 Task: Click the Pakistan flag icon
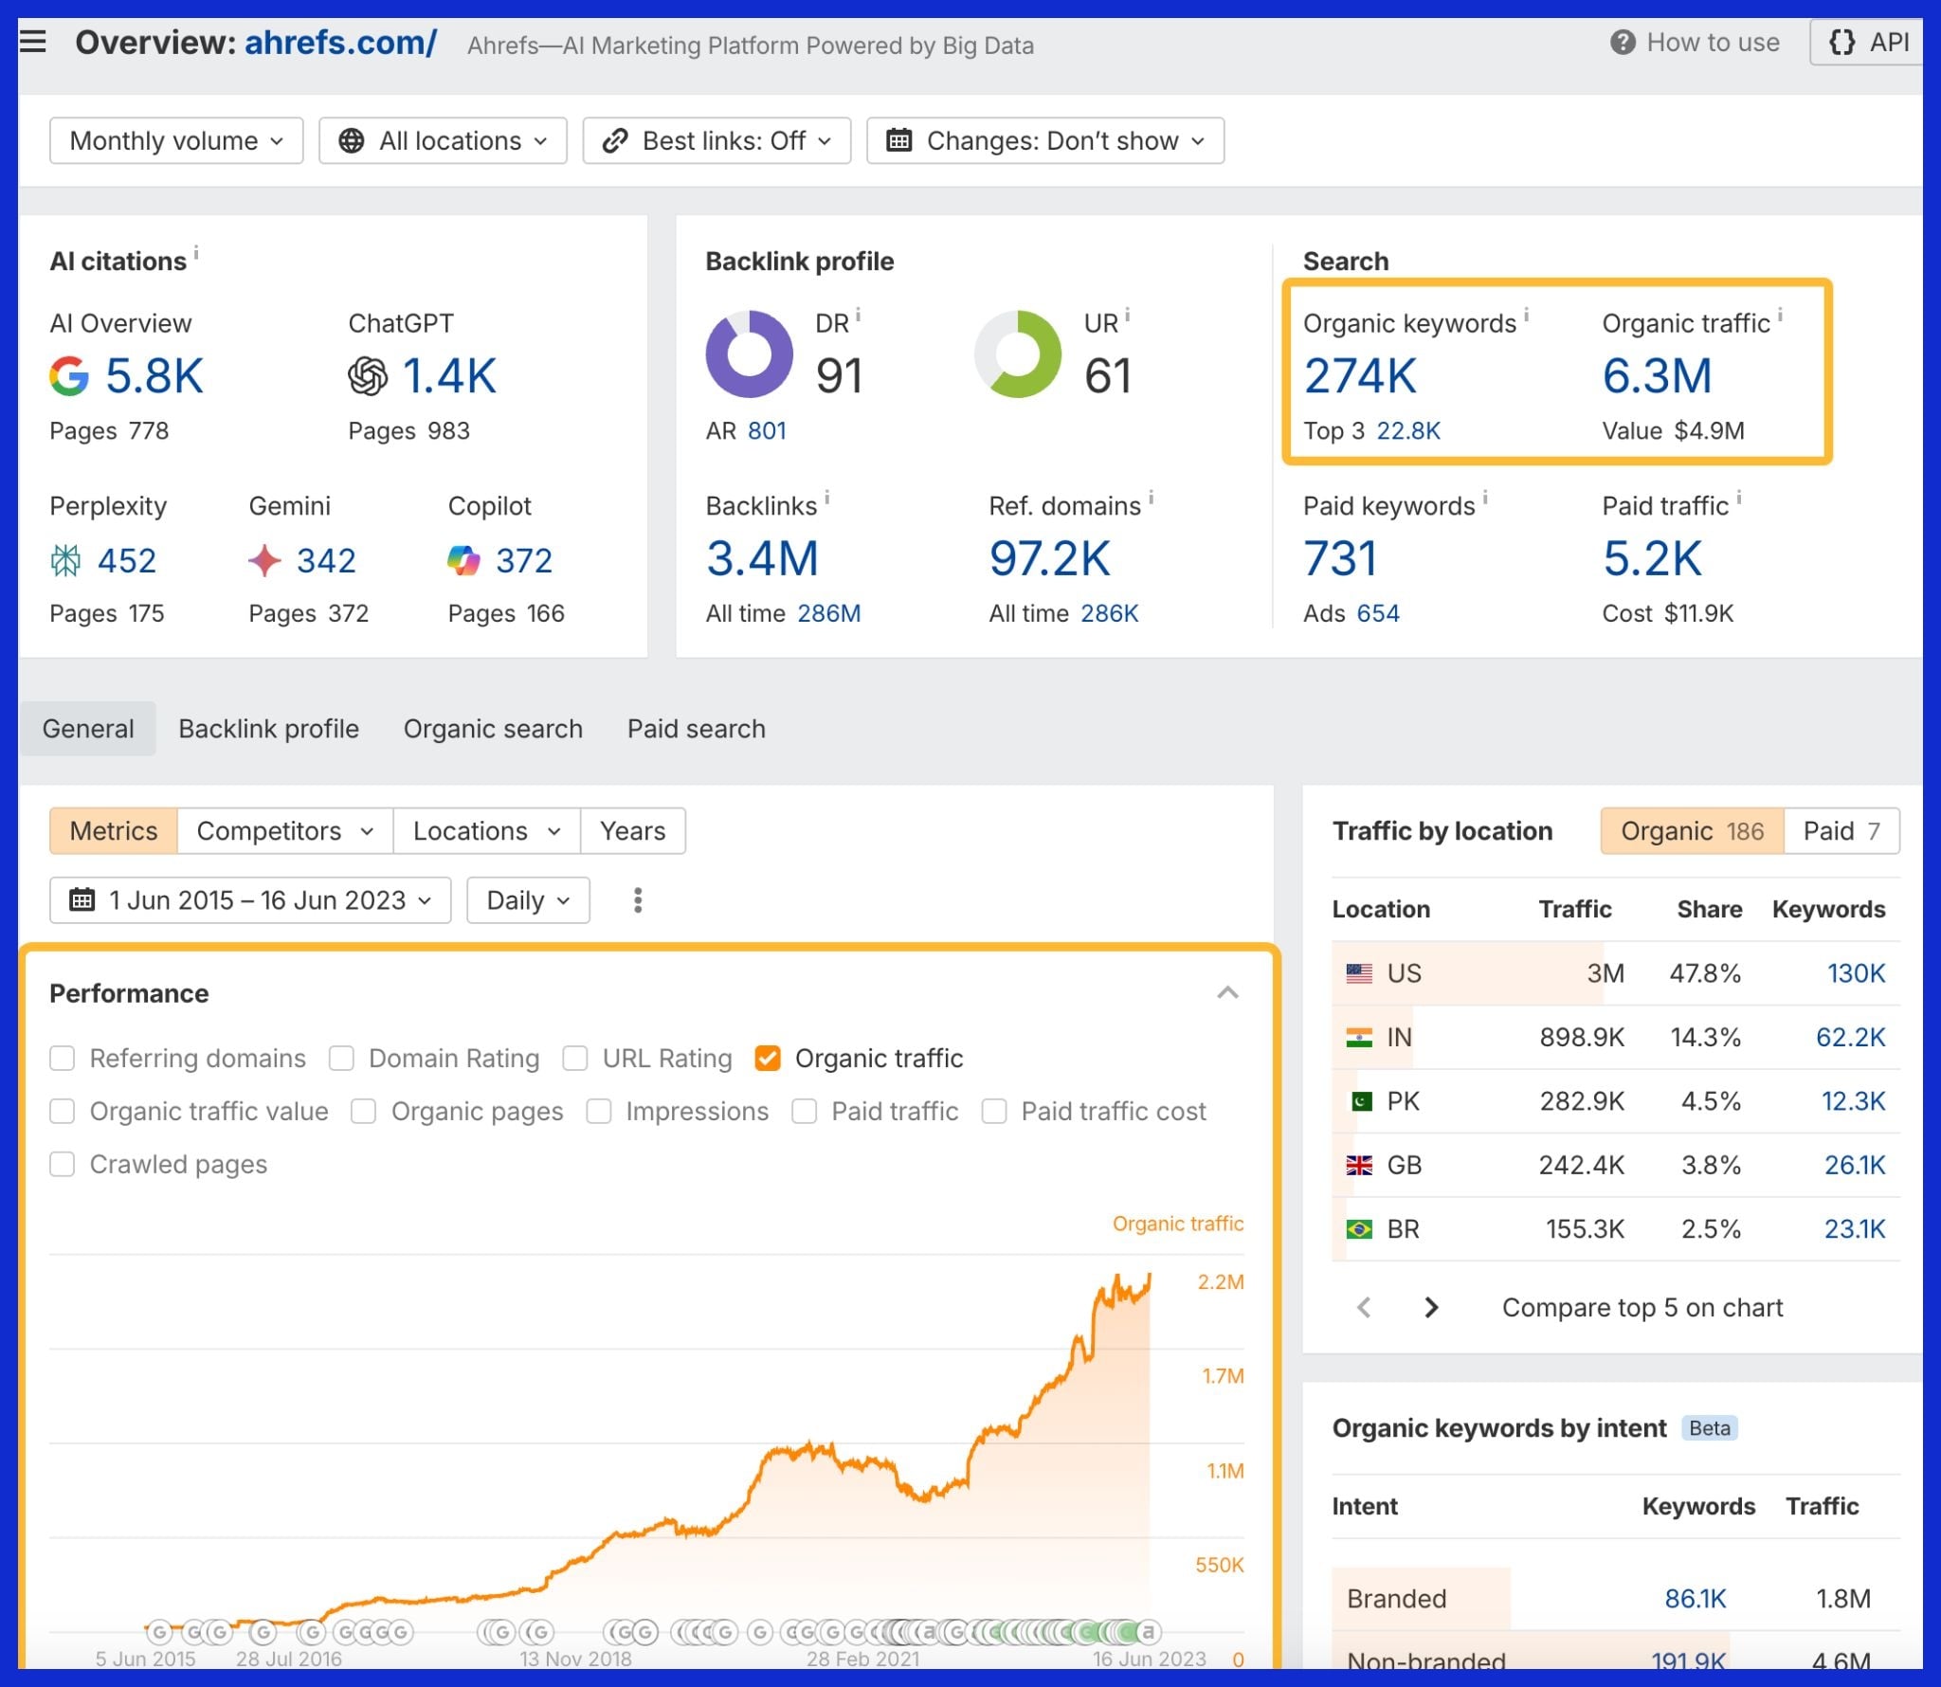[x=1361, y=1101]
